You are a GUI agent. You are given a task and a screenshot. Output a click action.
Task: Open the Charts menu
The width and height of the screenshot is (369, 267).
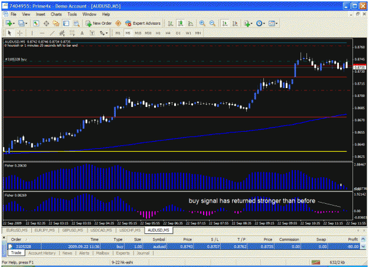coord(56,14)
